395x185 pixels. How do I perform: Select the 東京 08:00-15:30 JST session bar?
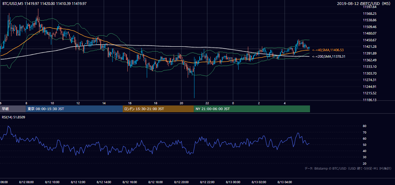click(74, 109)
